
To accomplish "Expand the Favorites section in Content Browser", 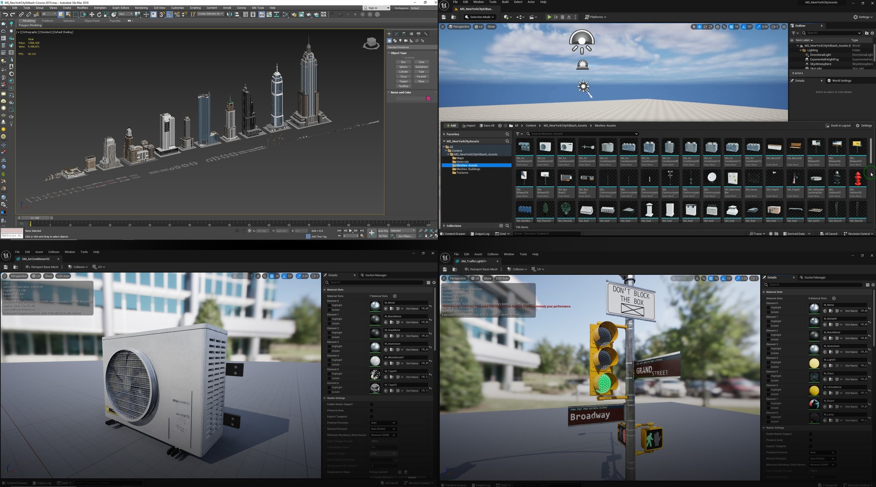I will pyautogui.click(x=444, y=134).
